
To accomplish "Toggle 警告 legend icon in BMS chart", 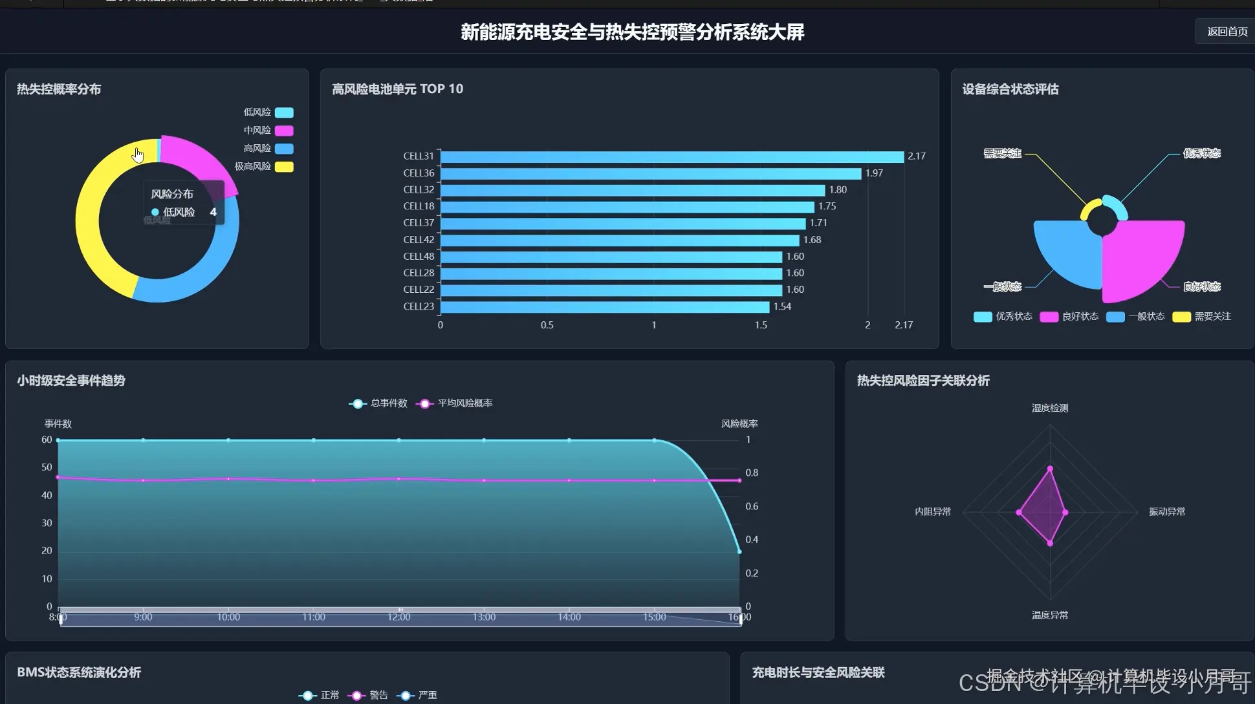I will pyautogui.click(x=356, y=696).
